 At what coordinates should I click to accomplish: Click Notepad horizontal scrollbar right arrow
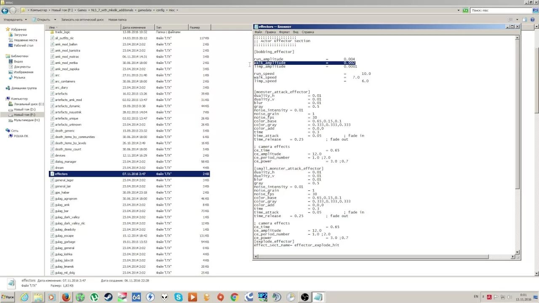click(513, 257)
